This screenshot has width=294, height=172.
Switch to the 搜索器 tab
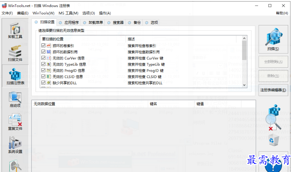(116, 23)
